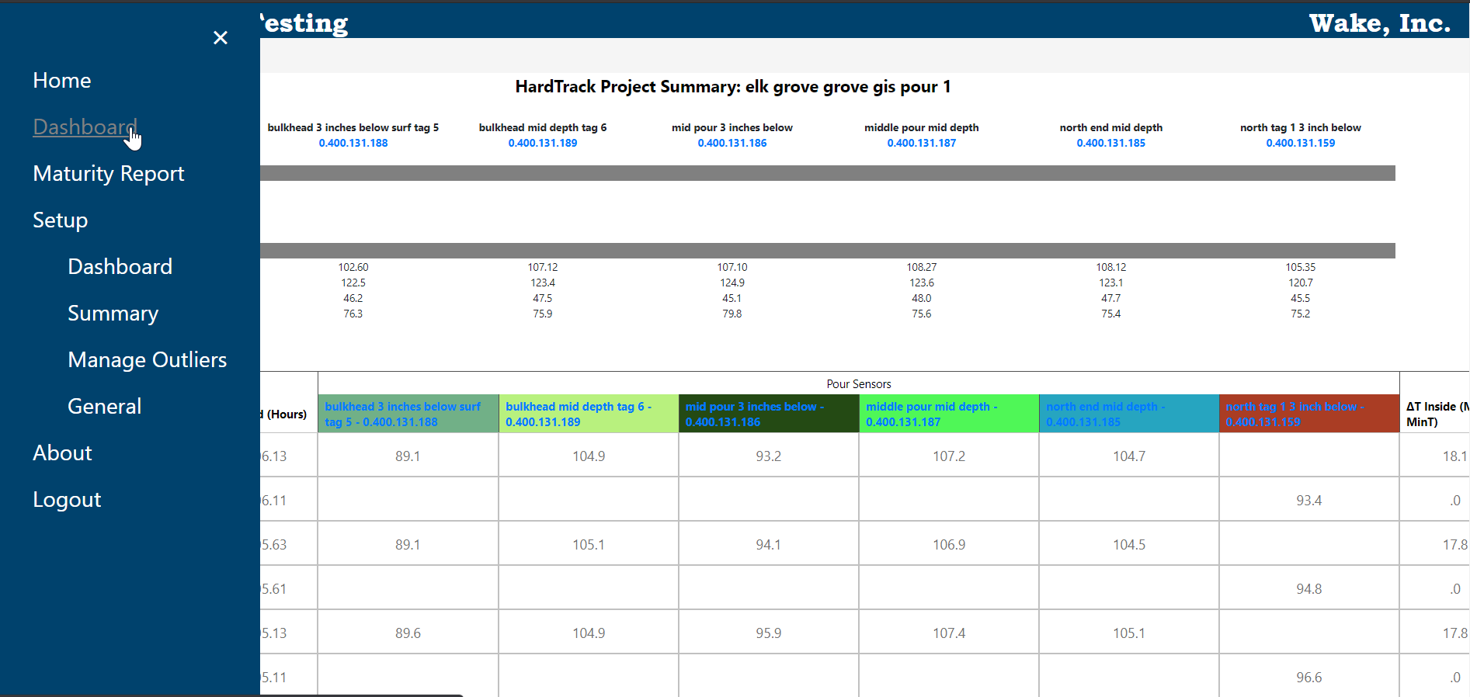Image resolution: width=1470 pixels, height=697 pixels.
Task: Click the north end mid depth summary label
Action: pyautogui.click(x=1111, y=127)
